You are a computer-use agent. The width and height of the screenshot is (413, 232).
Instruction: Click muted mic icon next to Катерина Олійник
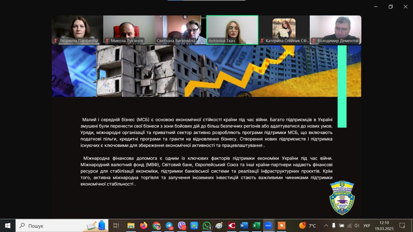coord(262,41)
